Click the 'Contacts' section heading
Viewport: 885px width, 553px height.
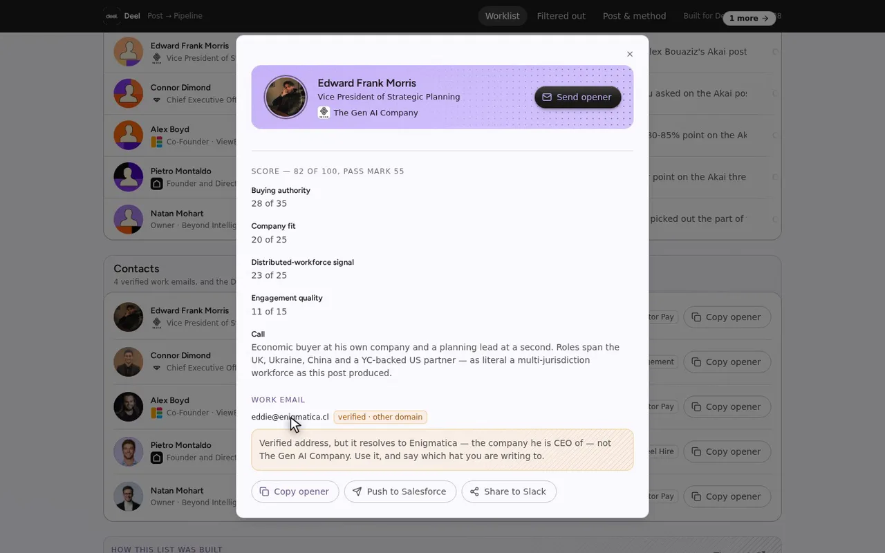tap(136, 269)
